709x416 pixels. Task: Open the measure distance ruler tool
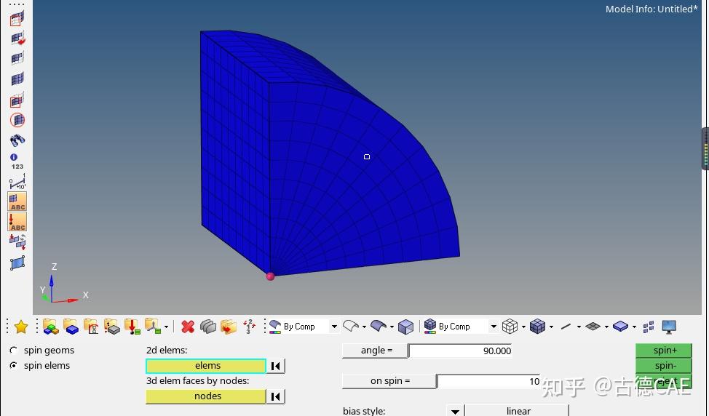pyautogui.click(x=17, y=182)
